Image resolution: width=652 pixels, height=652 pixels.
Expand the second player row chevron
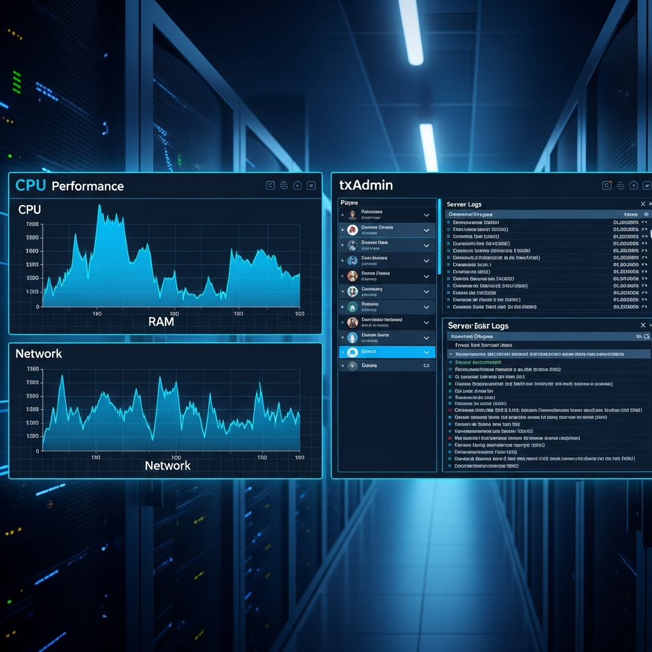[426, 230]
